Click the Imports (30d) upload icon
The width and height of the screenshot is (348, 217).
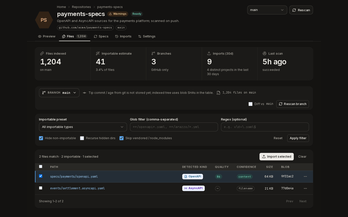click(209, 53)
